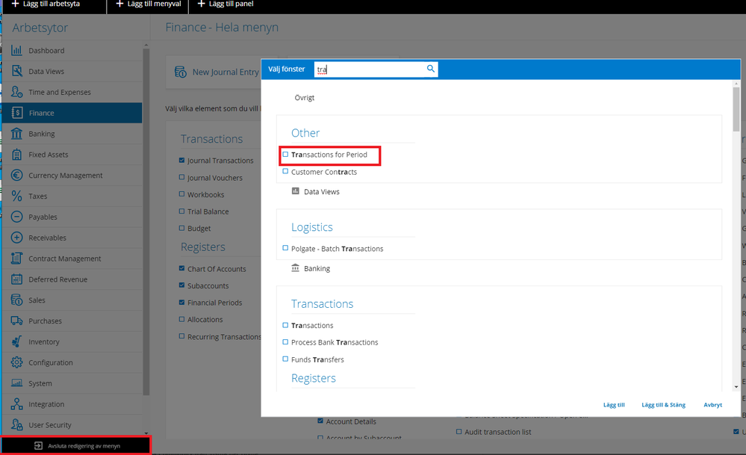Check Audit transaction list checkbox
The width and height of the screenshot is (746, 455).
tap(459, 432)
